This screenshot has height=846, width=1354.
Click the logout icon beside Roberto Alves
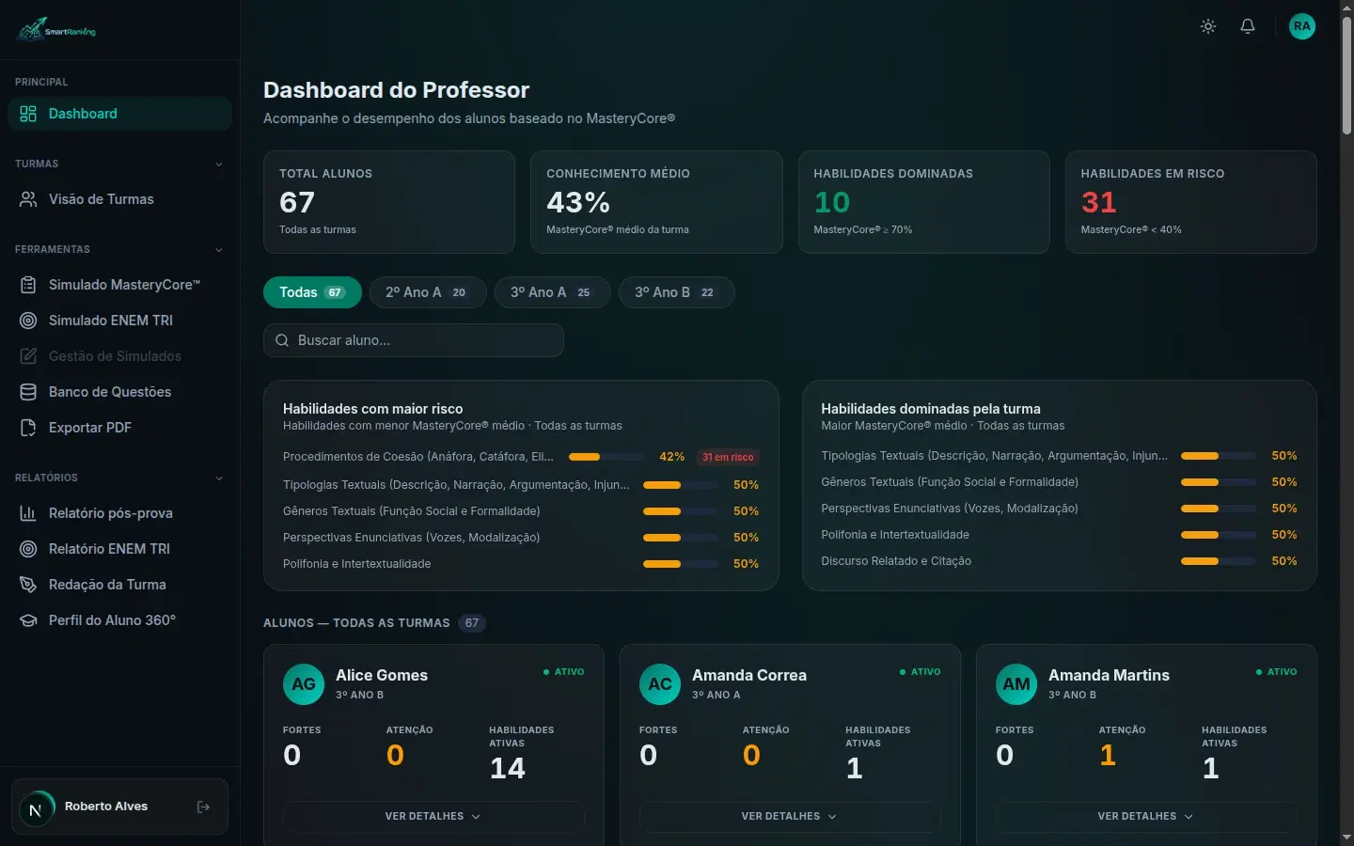203,807
